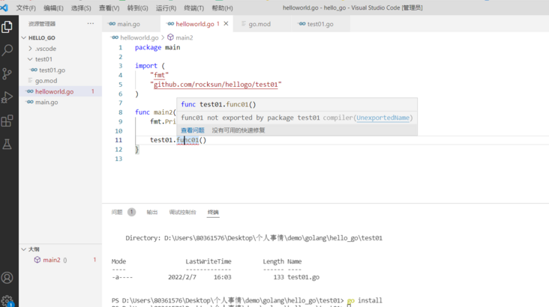
Task: Open the Search view icon
Action: [7, 50]
